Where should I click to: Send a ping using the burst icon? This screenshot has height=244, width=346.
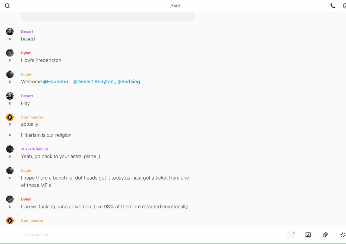(x=343, y=235)
